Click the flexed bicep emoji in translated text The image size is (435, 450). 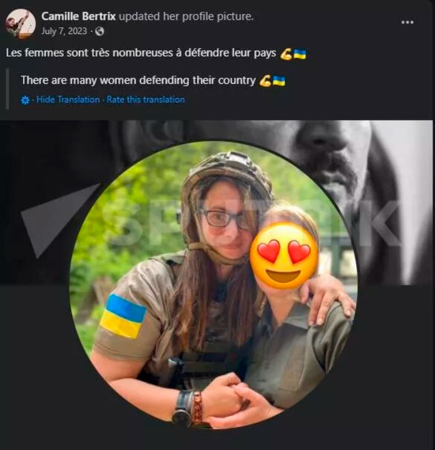[x=265, y=81]
